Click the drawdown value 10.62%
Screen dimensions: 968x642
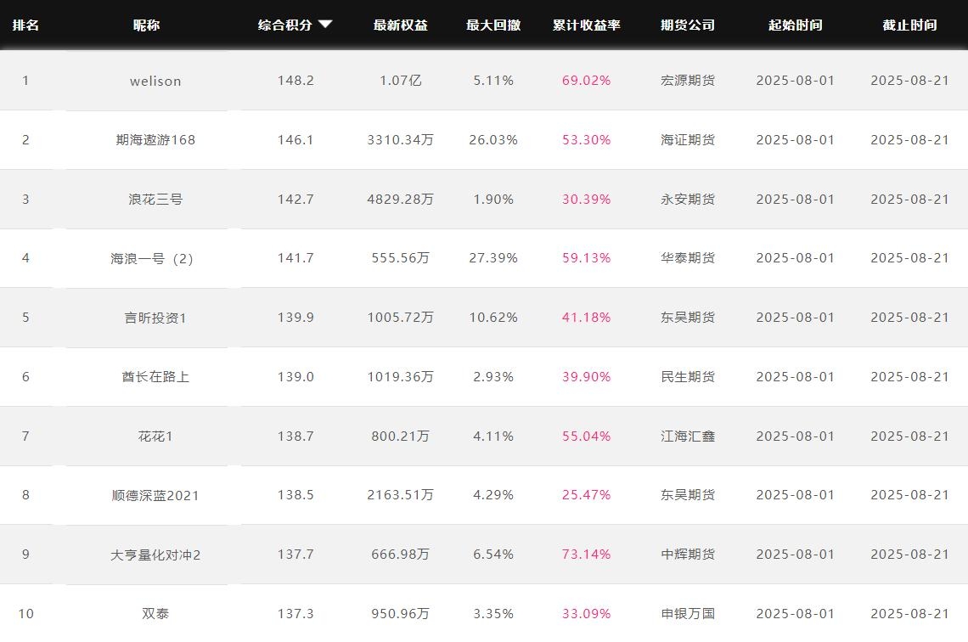point(493,317)
